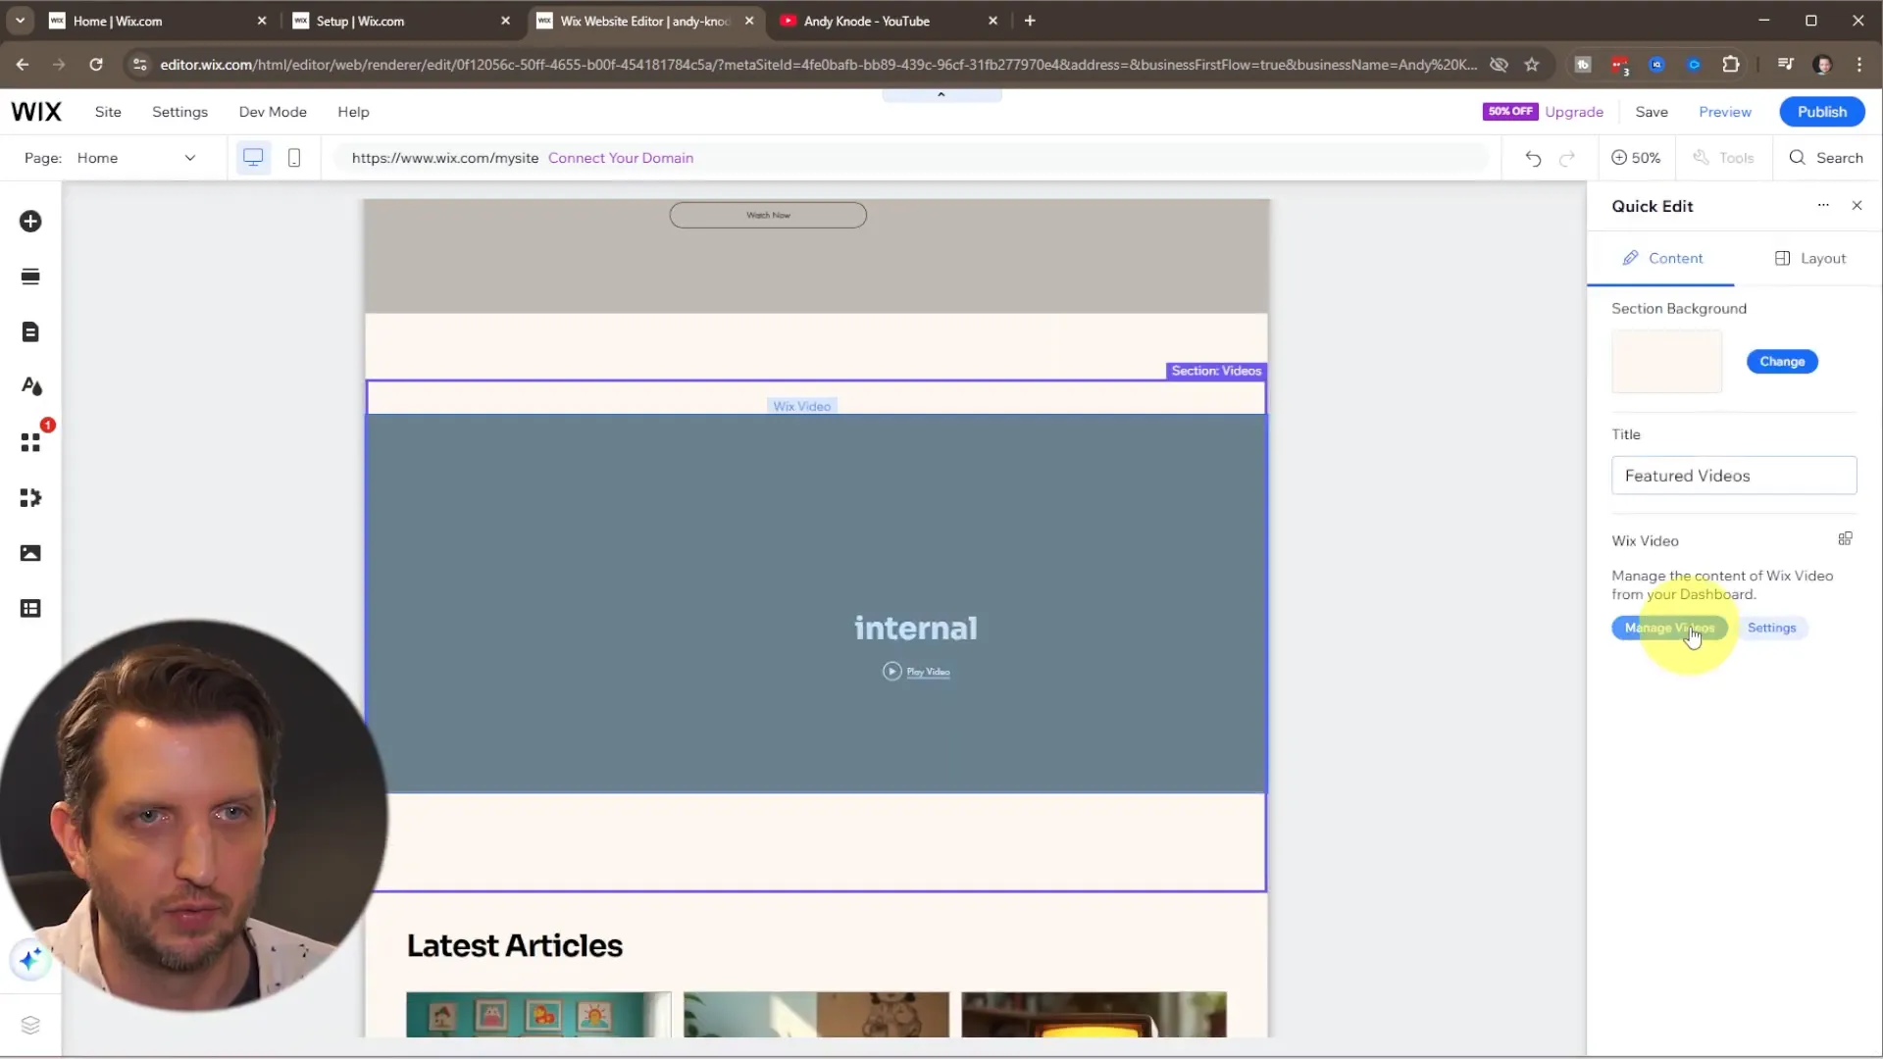This screenshot has width=1883, height=1059.
Task: Open the Add Section panel
Action: click(30, 277)
